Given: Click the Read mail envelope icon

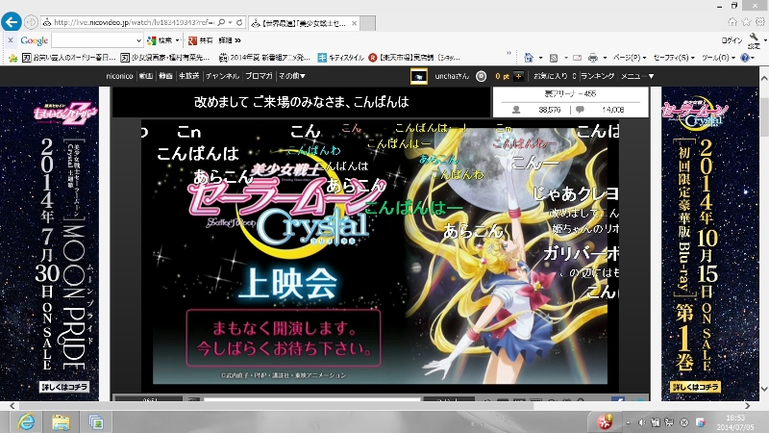Looking at the screenshot, I should 578,58.
